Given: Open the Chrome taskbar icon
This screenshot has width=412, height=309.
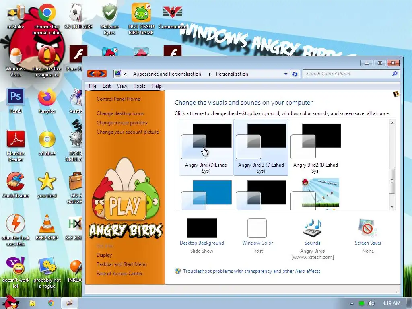Looking at the screenshot, I should [51, 303].
